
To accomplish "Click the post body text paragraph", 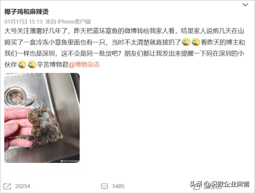I will pyautogui.click(x=124, y=48).
